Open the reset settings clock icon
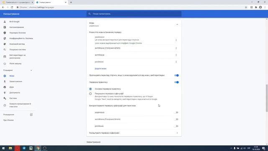The width and height of the screenshot is (268, 151). [x=5, y=105]
